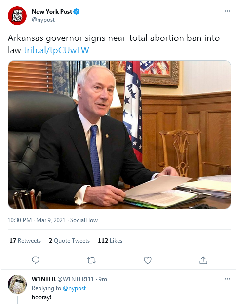Like the tweet with heart icon
Screen dimensions: 236x304
pyautogui.click(x=148, y=260)
